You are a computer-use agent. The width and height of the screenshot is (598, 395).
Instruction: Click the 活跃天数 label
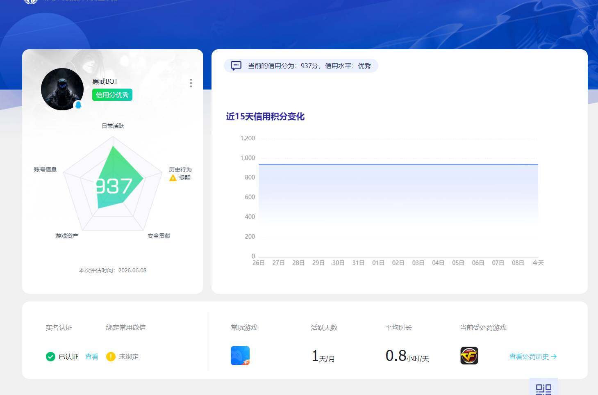pyautogui.click(x=324, y=327)
